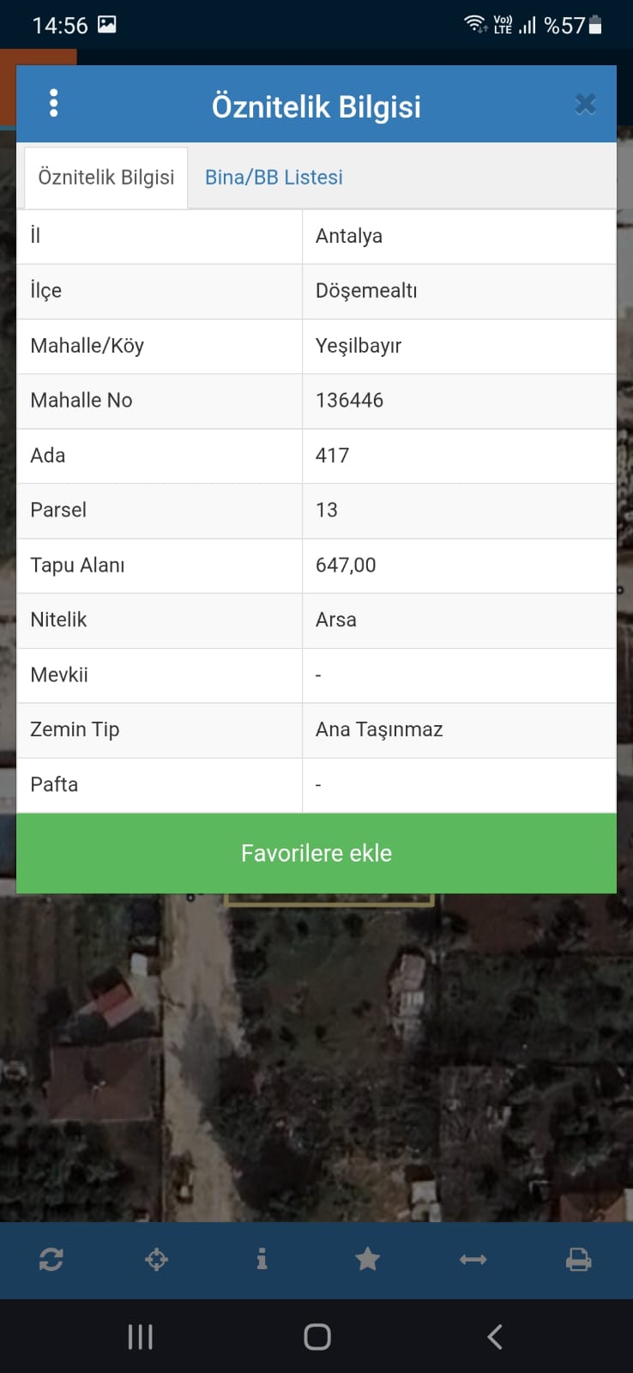Tap the Döşemealtı district cell
The height and width of the screenshot is (1373, 633).
click(x=459, y=291)
